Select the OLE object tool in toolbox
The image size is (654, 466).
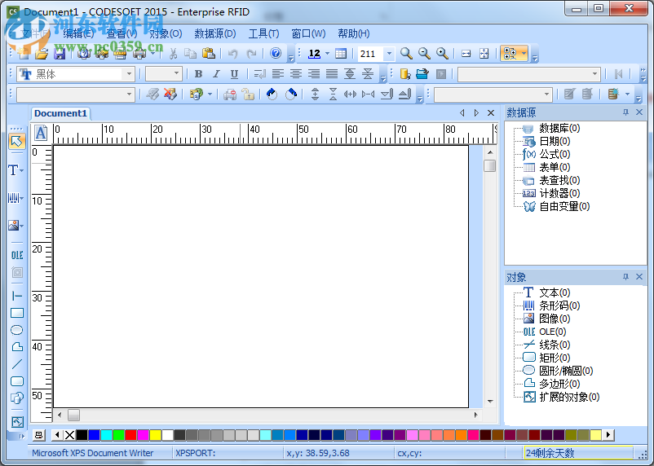(17, 255)
